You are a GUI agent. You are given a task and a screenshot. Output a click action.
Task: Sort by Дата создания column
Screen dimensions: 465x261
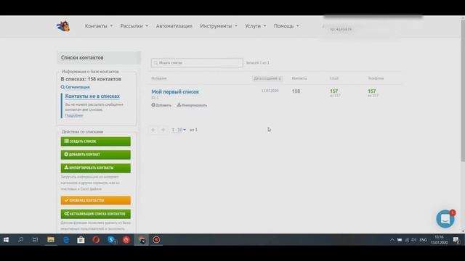coord(267,78)
